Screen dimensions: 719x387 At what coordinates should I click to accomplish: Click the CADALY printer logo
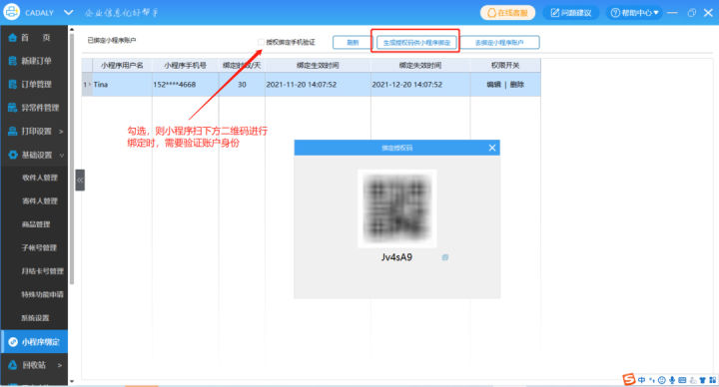(x=11, y=11)
